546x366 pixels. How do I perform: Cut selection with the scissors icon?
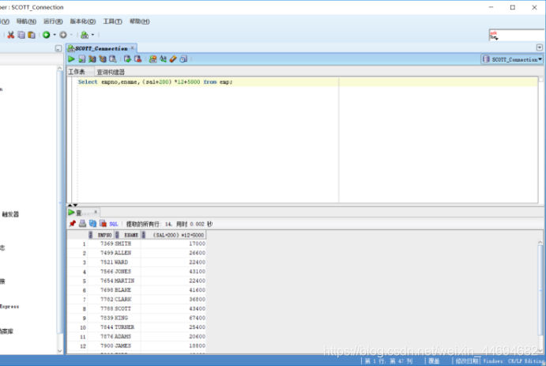(11, 35)
